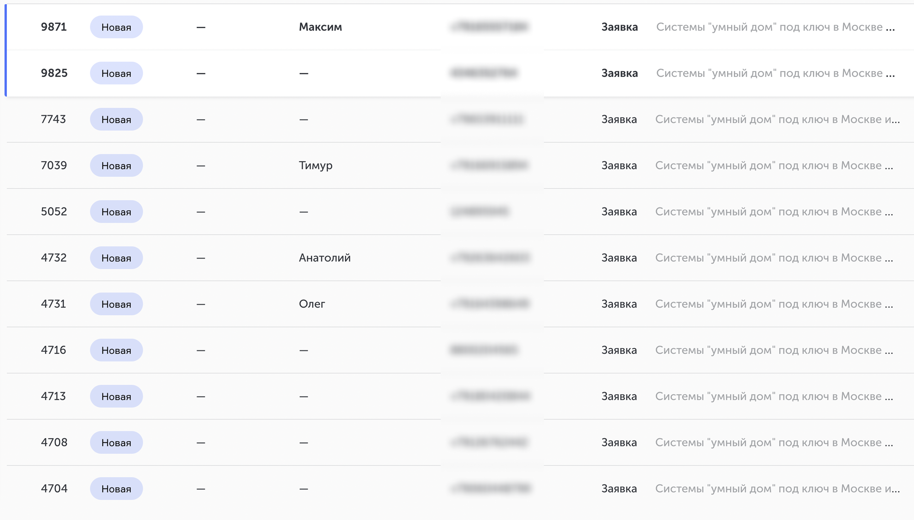Click the description text in row 4731
The height and width of the screenshot is (520, 914).
click(x=774, y=304)
